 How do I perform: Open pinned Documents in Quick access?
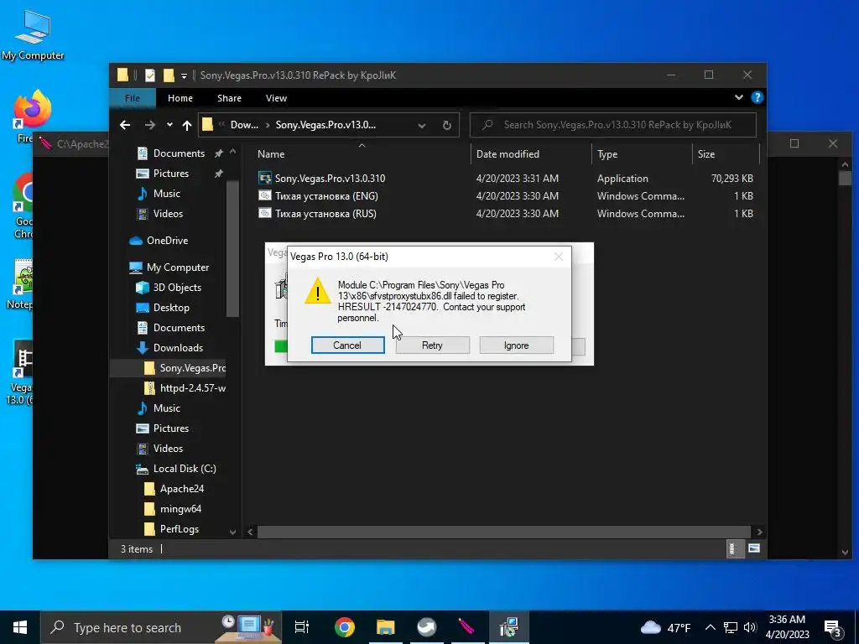pos(179,153)
